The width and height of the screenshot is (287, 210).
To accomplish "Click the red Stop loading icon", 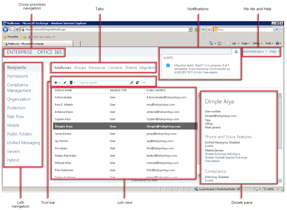I will 209,29.
